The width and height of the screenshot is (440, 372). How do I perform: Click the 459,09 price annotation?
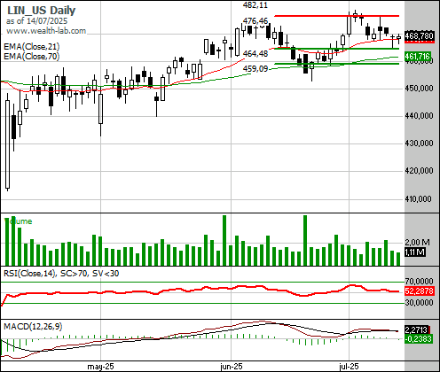pyautogui.click(x=255, y=69)
